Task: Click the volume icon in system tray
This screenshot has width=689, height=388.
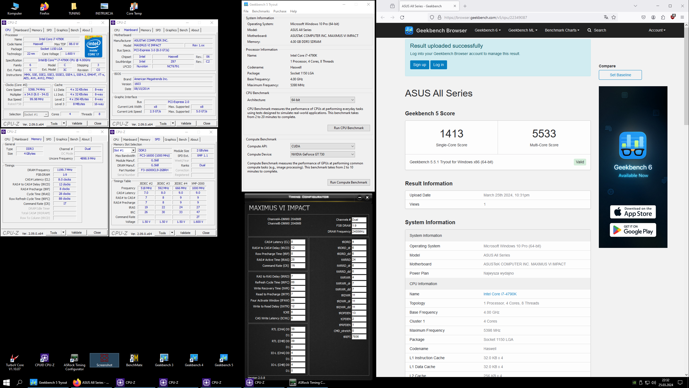Action: [654, 383]
